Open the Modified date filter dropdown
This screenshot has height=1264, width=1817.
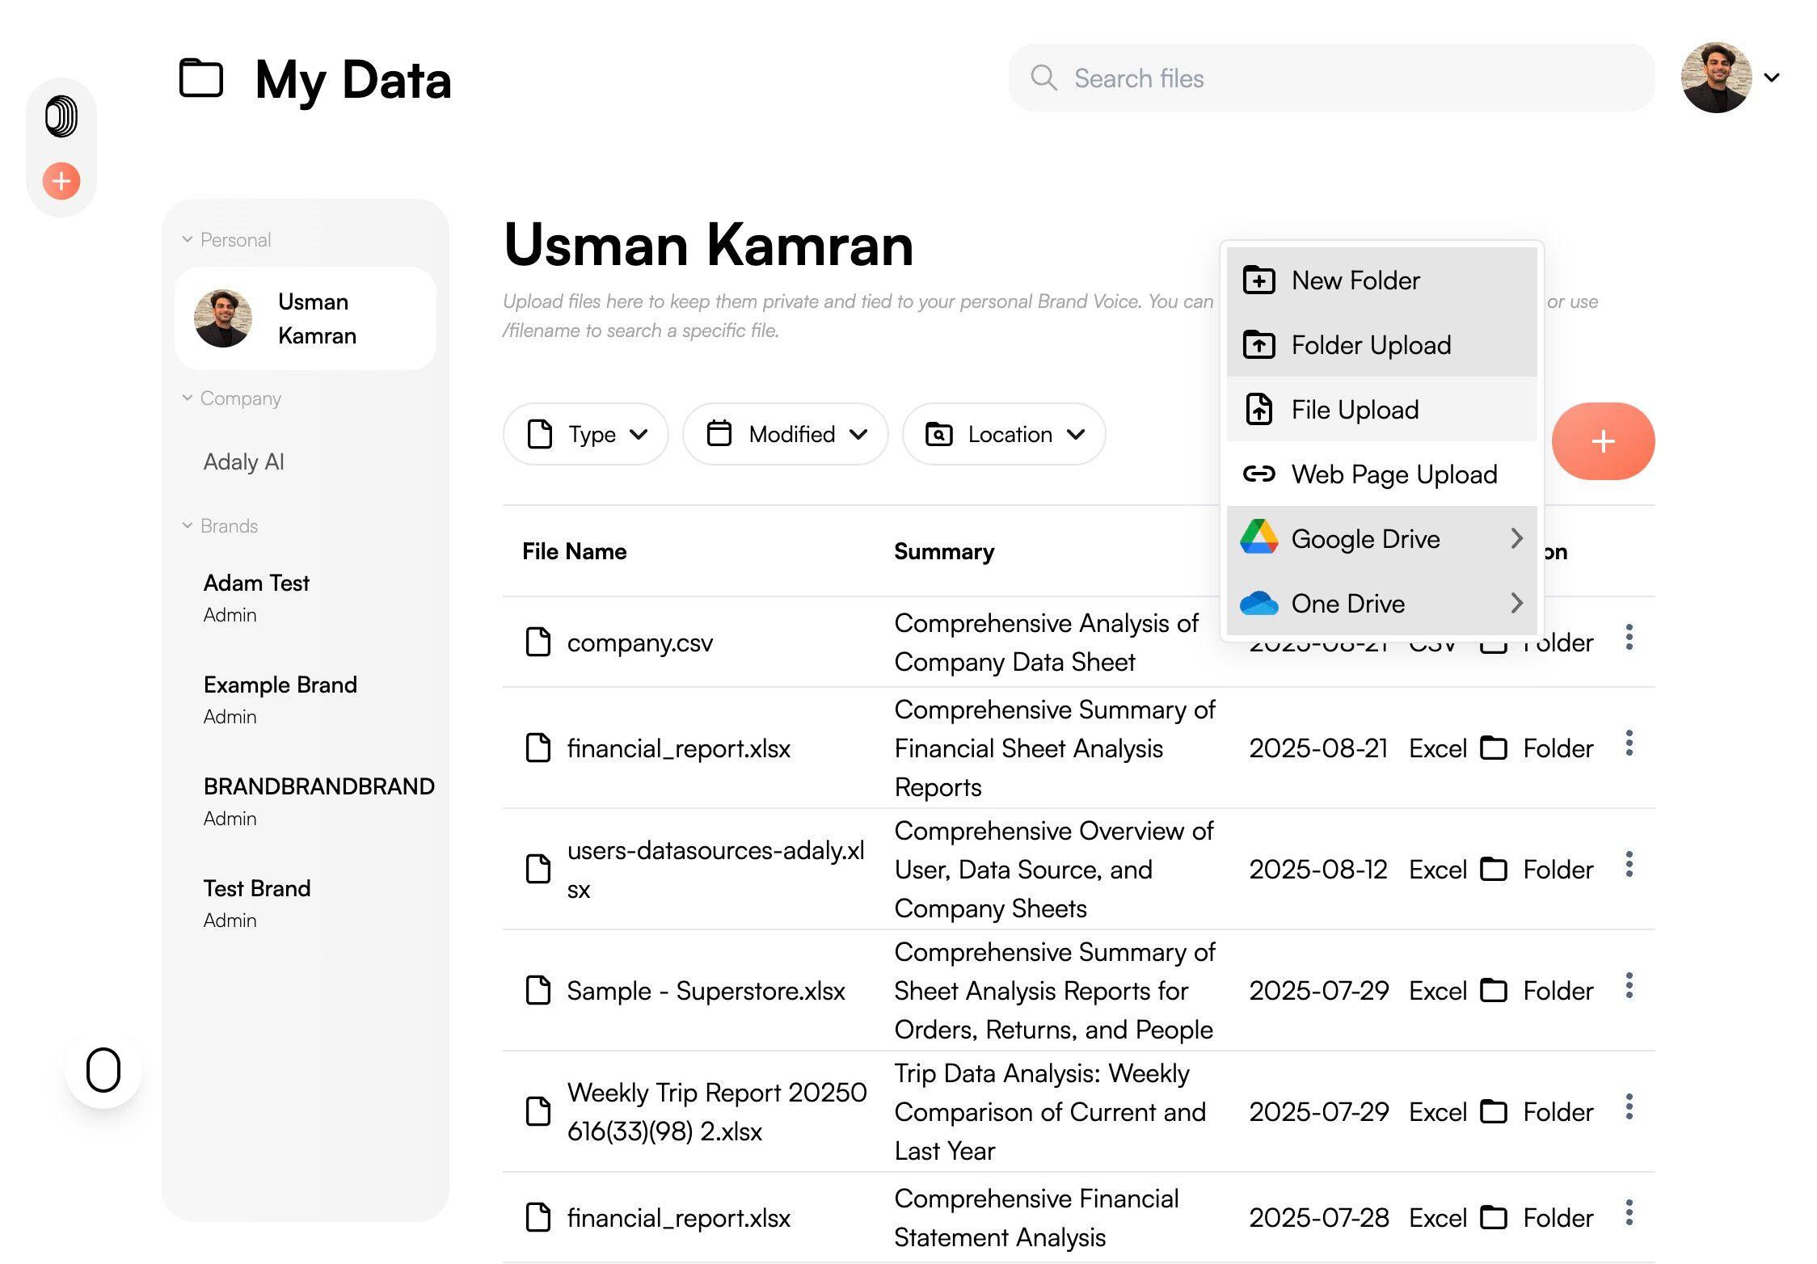[x=785, y=435]
